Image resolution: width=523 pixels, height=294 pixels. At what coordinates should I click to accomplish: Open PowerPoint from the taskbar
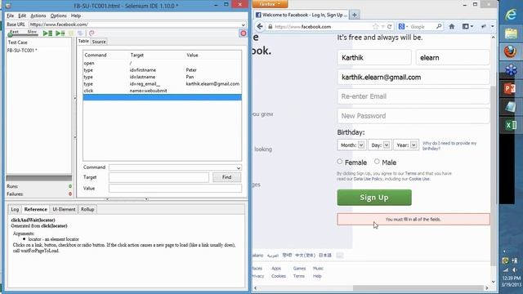point(510,89)
